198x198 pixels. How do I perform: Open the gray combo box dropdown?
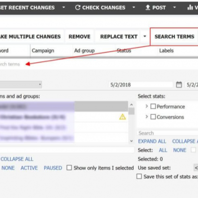(x=40, y=85)
